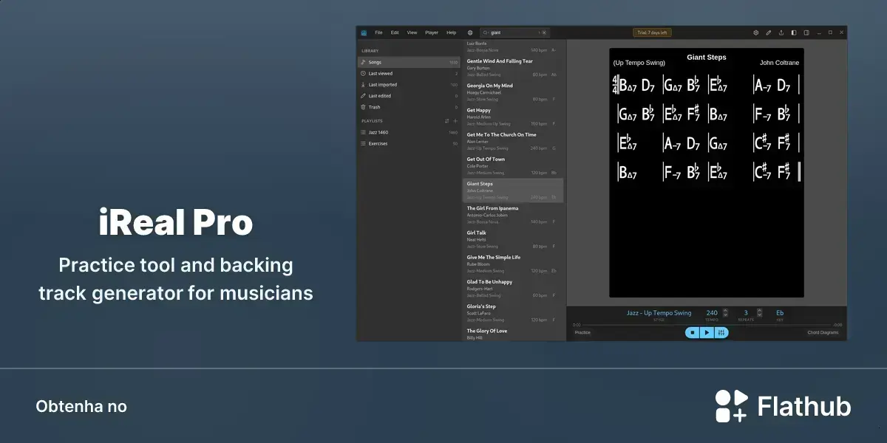Open the globe forums icon

point(470,32)
